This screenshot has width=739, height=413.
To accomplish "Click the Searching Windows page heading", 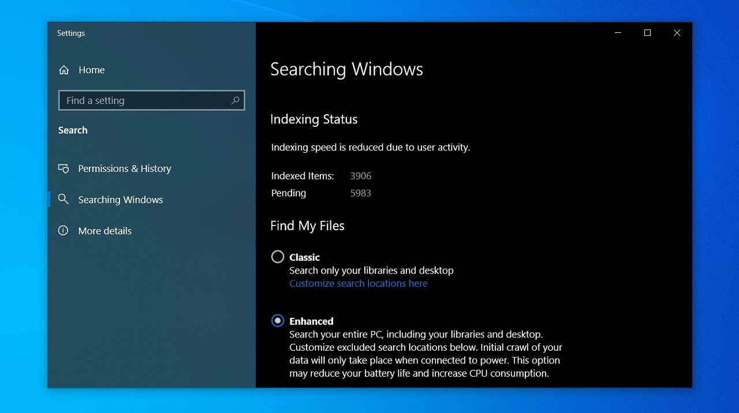I will point(346,69).
